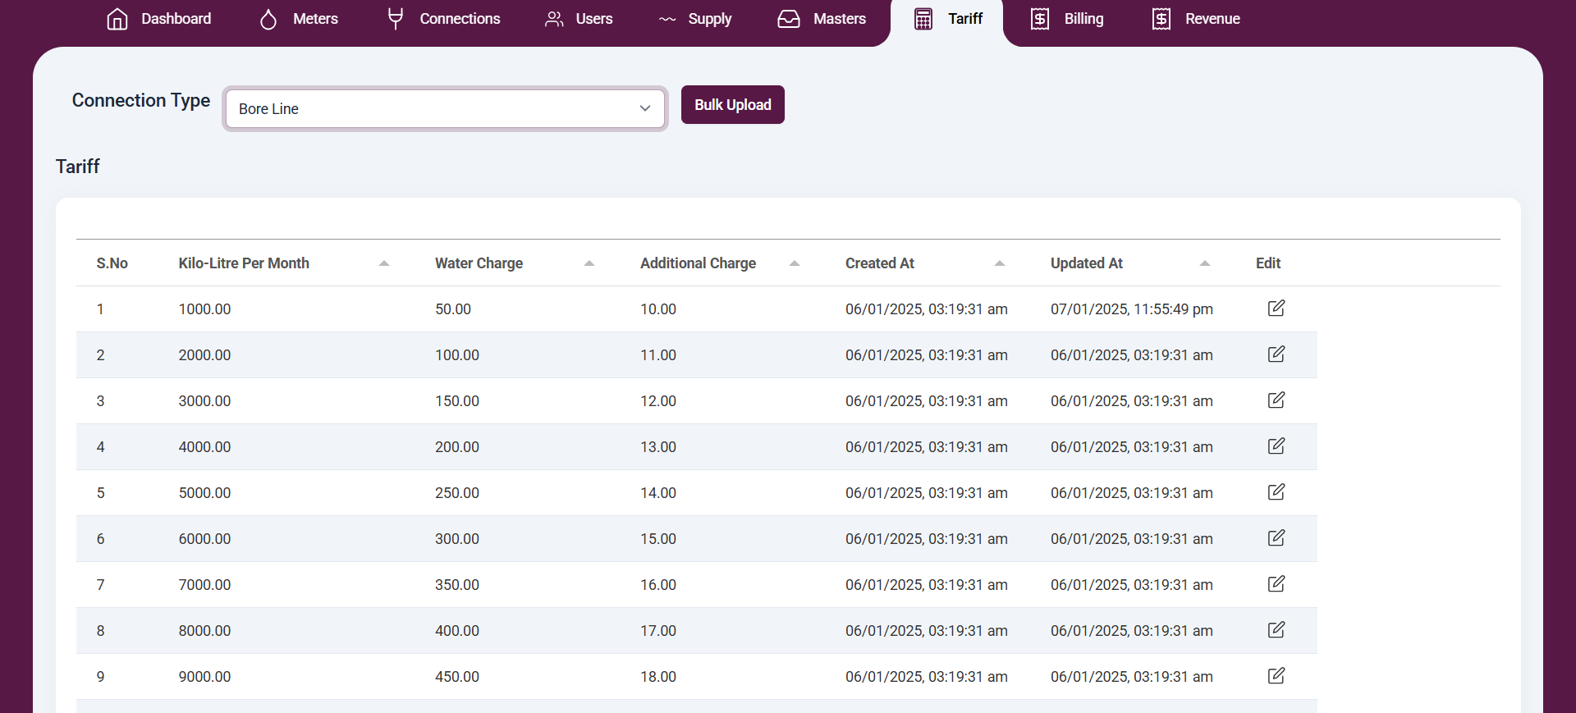Sort by Kilo-Litre Per Month arrow
Viewport: 1576px width, 713px height.
pyautogui.click(x=383, y=263)
